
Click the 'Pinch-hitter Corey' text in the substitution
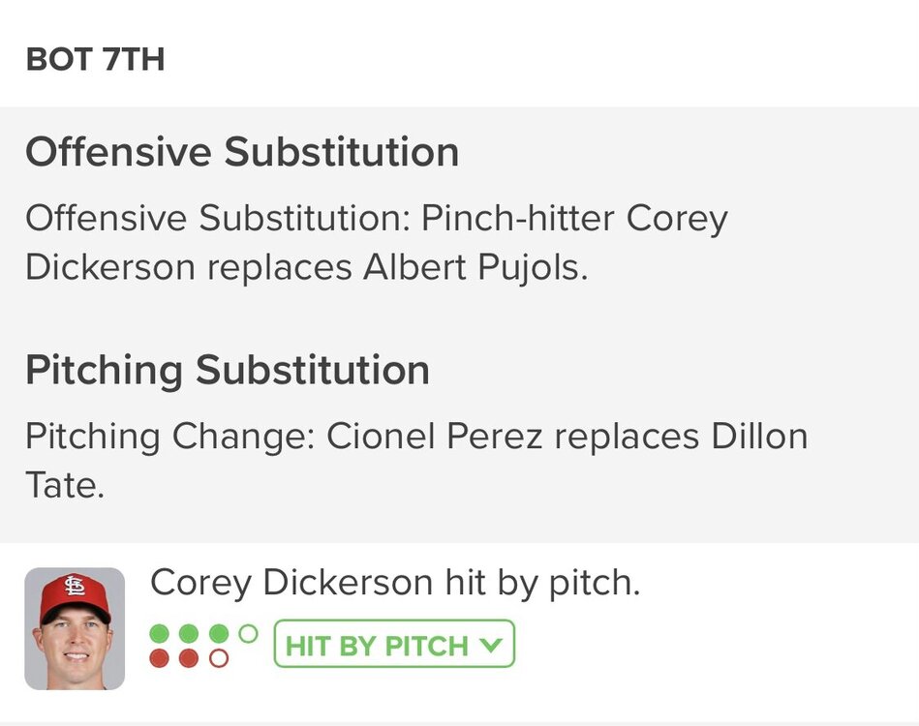[x=573, y=219]
